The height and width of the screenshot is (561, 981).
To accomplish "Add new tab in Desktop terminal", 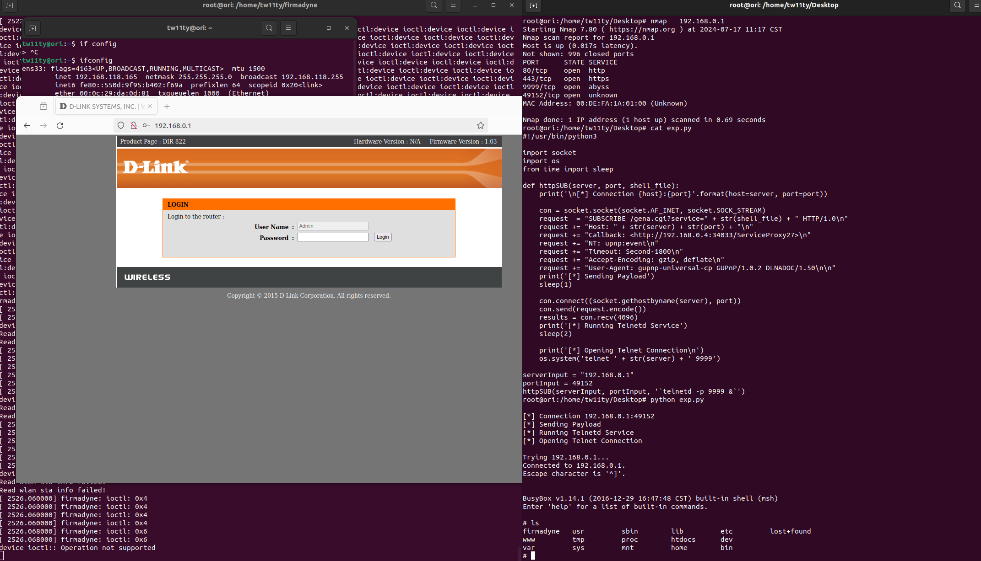I will tap(533, 5).
